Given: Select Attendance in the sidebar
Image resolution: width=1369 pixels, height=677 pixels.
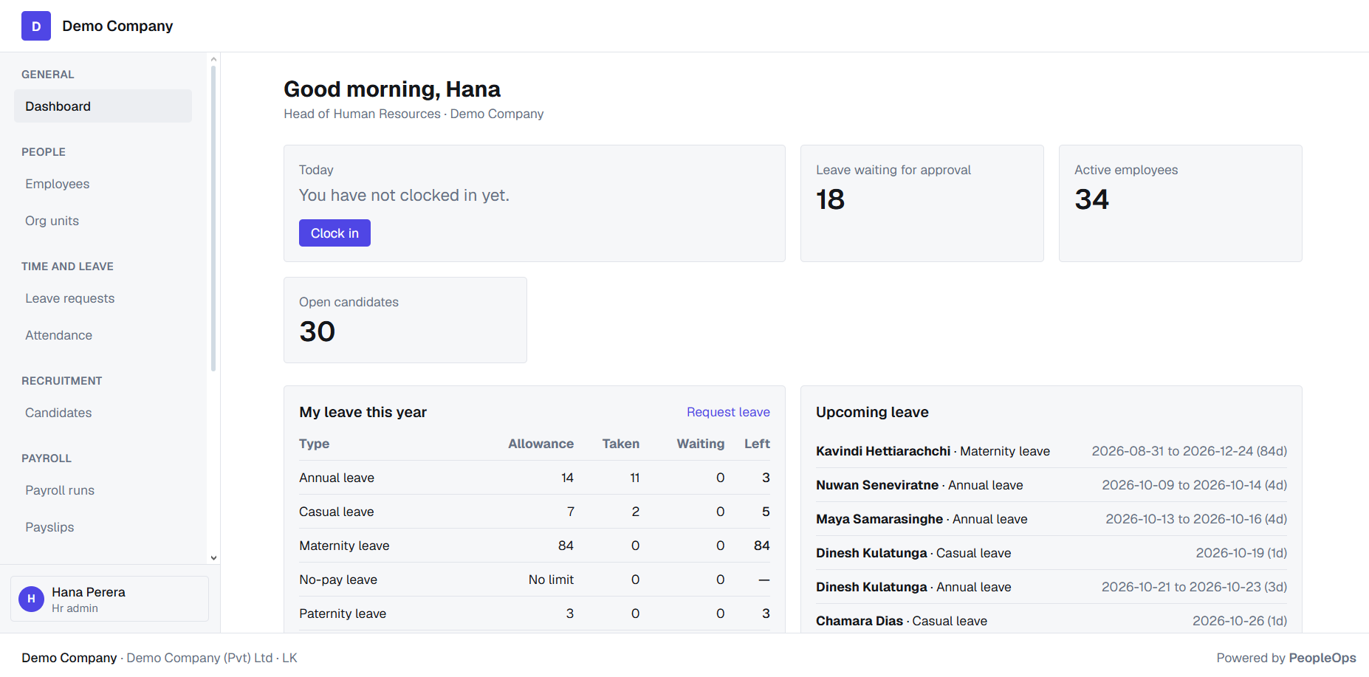Looking at the screenshot, I should (x=103, y=335).
